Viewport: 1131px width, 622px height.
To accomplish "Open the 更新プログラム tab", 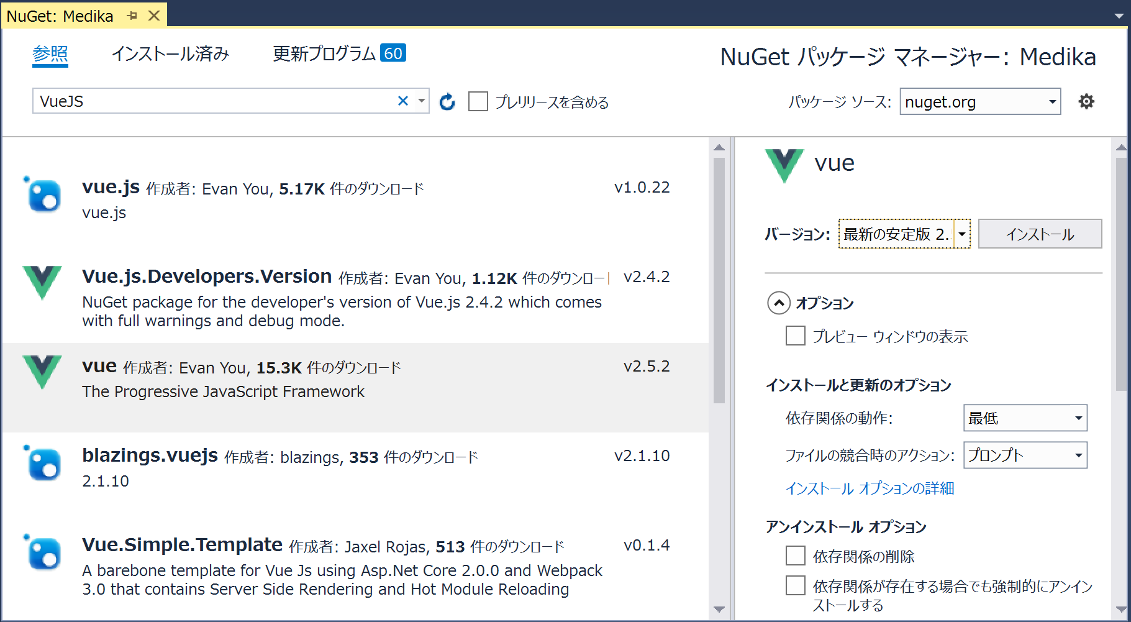I will pos(339,53).
